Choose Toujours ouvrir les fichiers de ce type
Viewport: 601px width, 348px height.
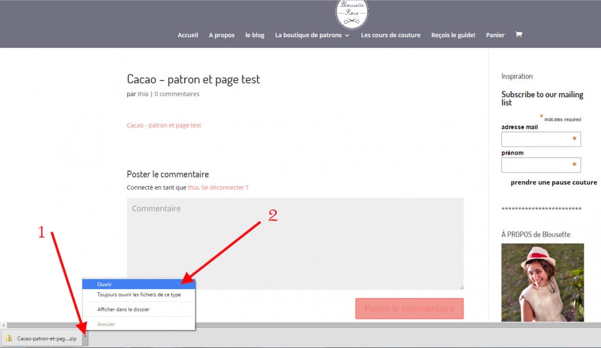[x=139, y=295]
